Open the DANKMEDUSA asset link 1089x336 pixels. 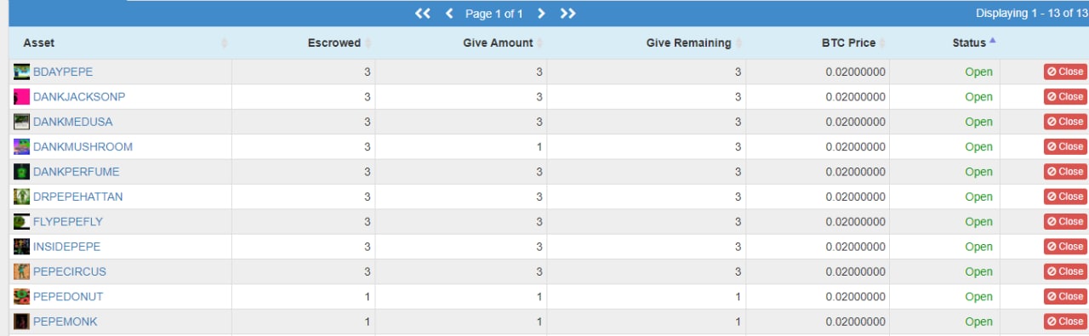(72, 122)
